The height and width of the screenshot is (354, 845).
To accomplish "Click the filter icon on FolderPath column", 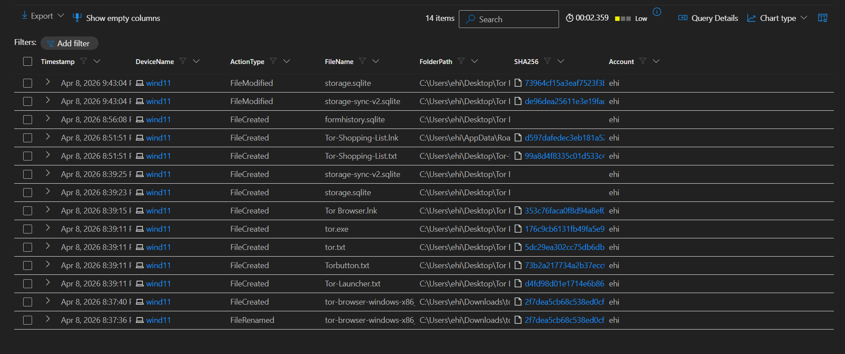I will (x=461, y=61).
